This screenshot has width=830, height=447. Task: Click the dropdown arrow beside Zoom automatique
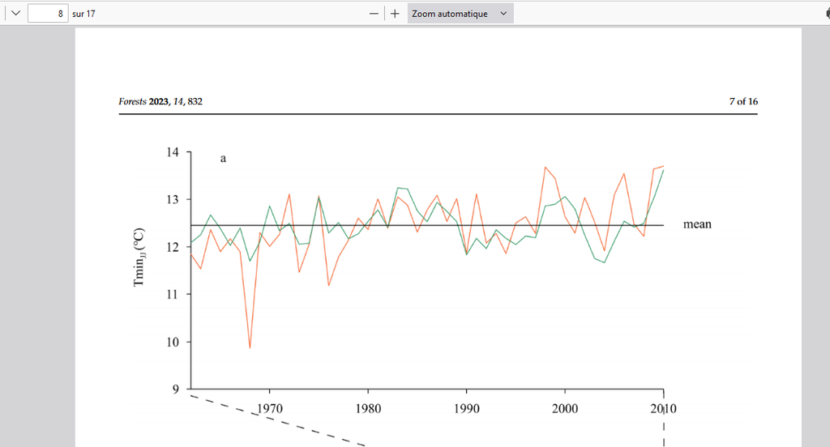[x=503, y=14]
